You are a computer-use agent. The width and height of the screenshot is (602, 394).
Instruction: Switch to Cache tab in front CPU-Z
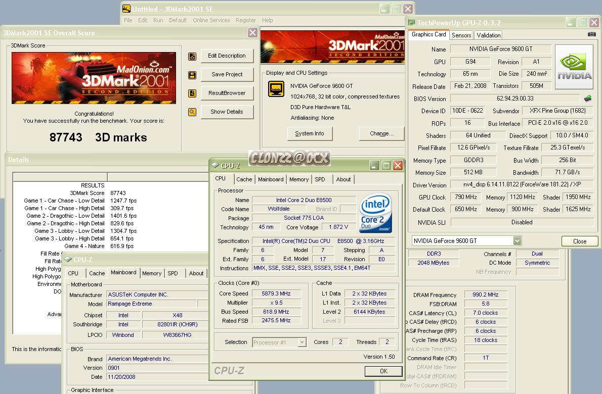[244, 179]
